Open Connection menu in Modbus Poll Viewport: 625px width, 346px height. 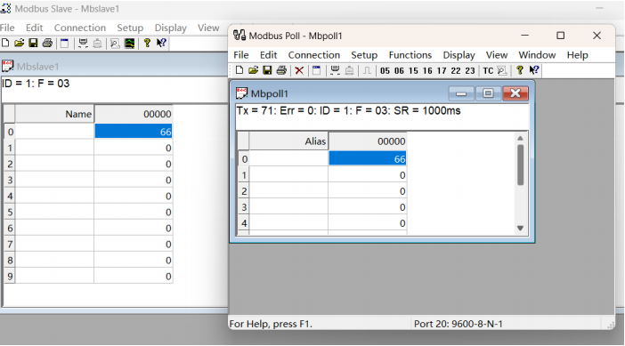tap(314, 55)
